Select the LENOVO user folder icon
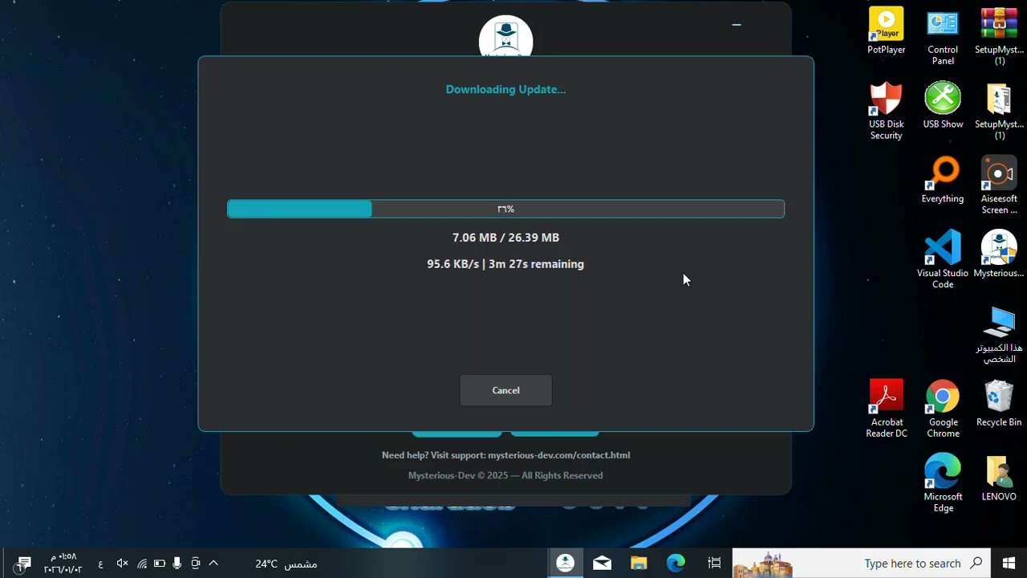Screen dimensions: 1027x578 [999, 478]
